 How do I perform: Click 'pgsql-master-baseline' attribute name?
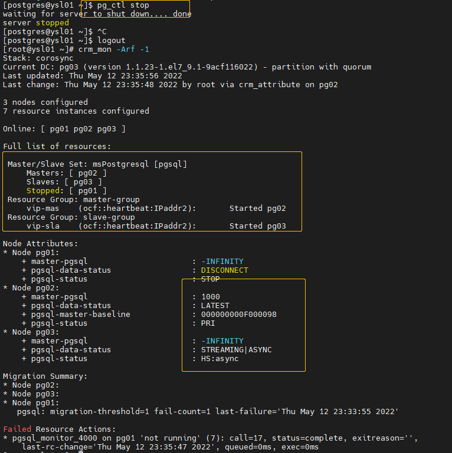[x=81, y=315]
